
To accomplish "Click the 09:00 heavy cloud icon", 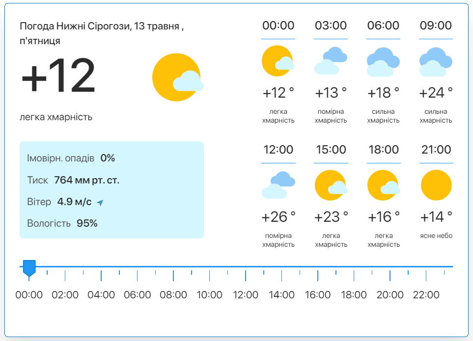I will [436, 62].
